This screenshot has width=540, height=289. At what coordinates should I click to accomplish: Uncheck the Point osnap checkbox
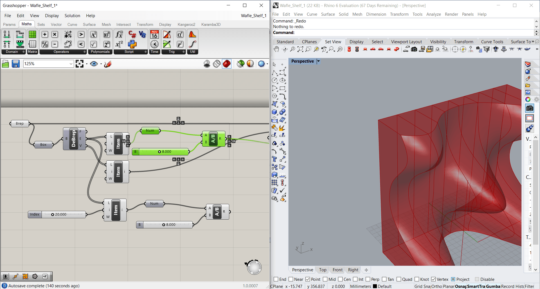(x=308, y=279)
